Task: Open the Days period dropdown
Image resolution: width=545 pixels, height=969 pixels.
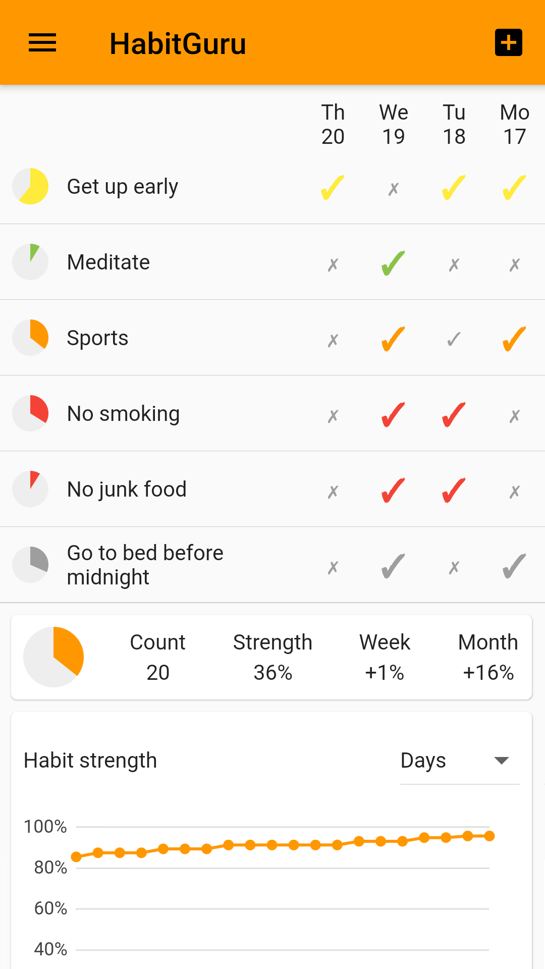Action: [x=423, y=761]
